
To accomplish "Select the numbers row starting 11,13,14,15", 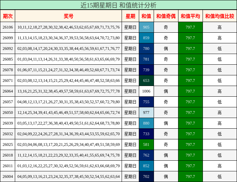I will coord(69,38).
